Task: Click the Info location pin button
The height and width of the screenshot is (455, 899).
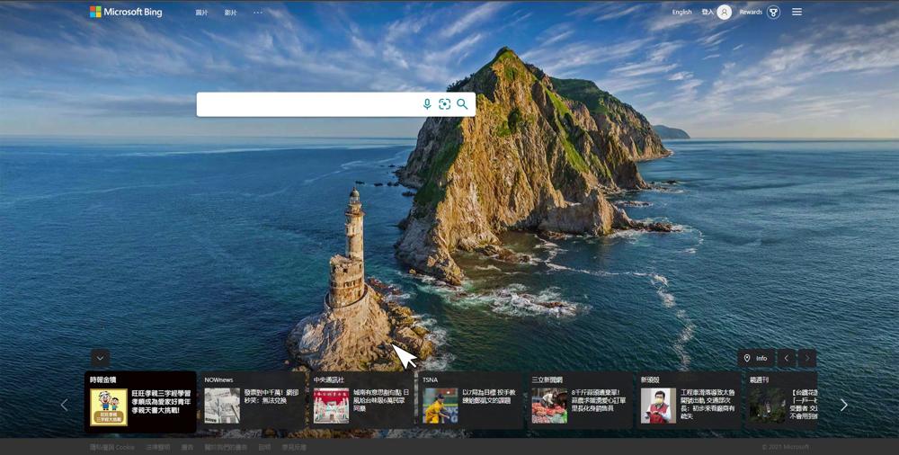Action: (x=755, y=358)
